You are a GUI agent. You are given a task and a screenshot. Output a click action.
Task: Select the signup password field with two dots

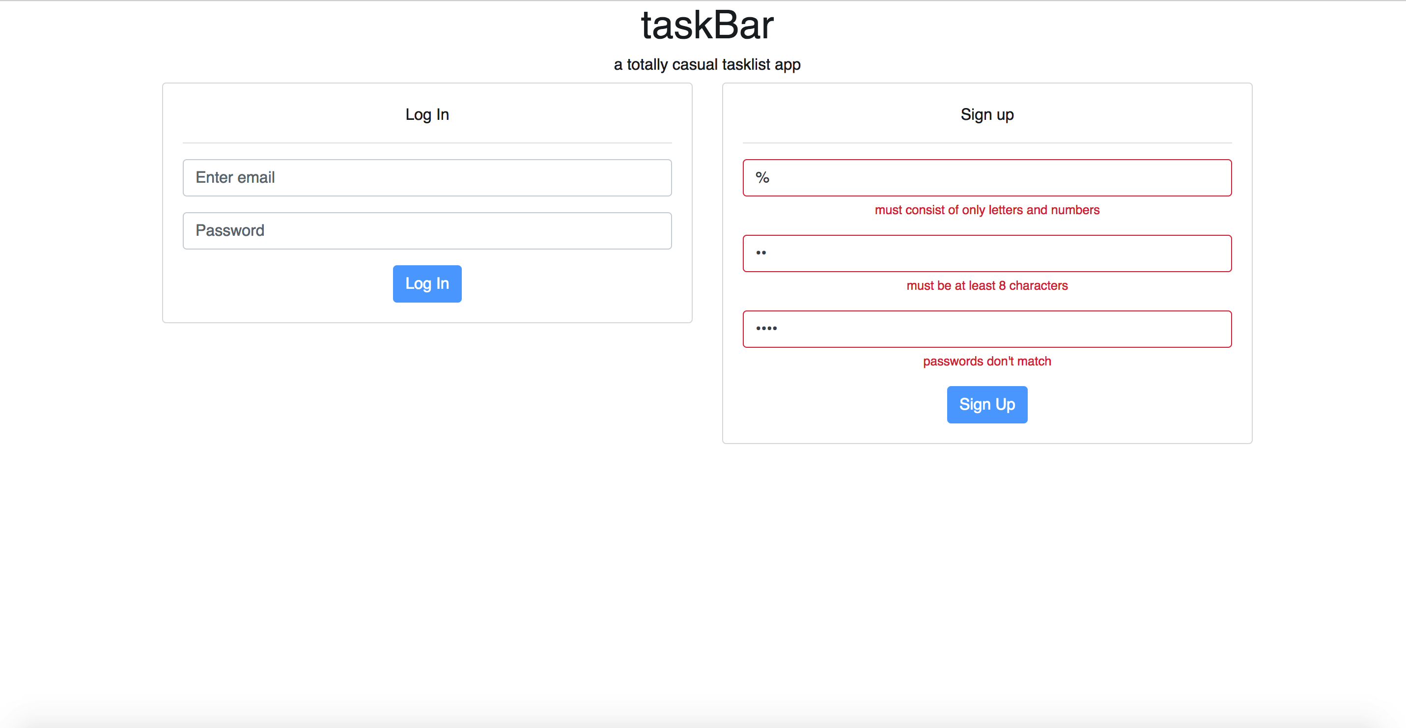pos(987,253)
